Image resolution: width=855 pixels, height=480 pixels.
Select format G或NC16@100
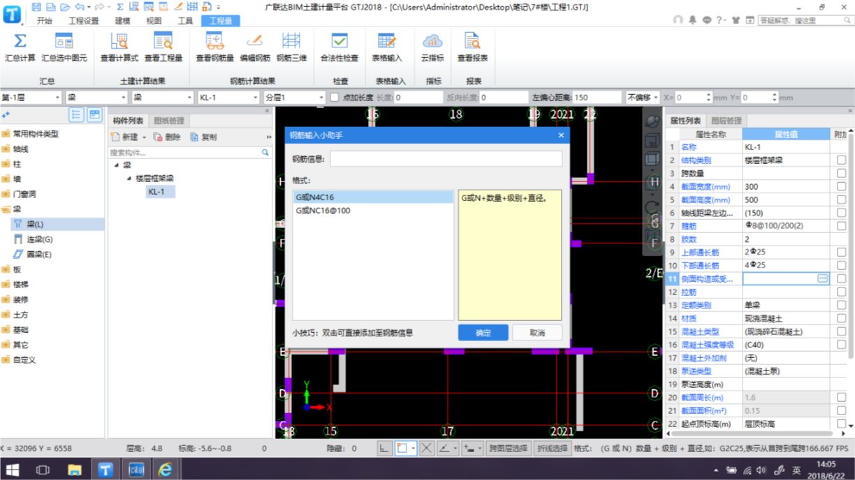pos(373,210)
